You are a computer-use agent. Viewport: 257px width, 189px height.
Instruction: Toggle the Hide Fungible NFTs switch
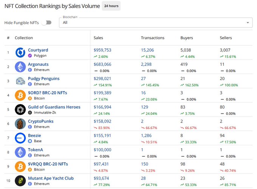pyautogui.click(x=46, y=23)
